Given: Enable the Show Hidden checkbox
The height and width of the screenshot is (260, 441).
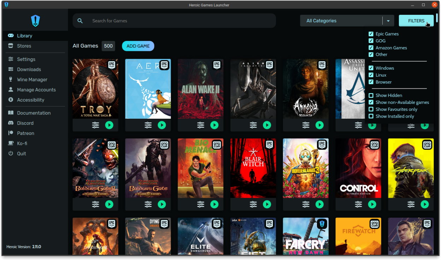Looking at the screenshot, I should pyautogui.click(x=371, y=95).
